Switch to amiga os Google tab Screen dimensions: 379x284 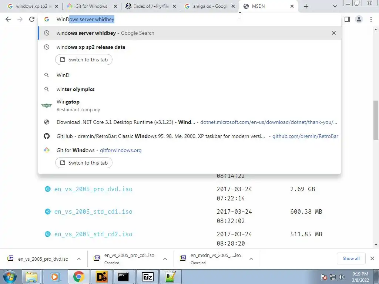(x=209, y=6)
